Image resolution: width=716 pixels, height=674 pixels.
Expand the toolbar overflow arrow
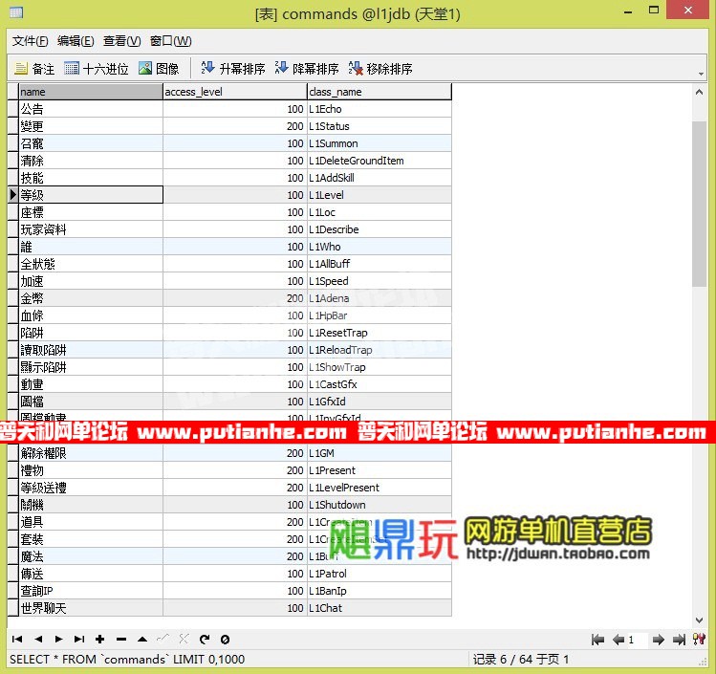[701, 74]
